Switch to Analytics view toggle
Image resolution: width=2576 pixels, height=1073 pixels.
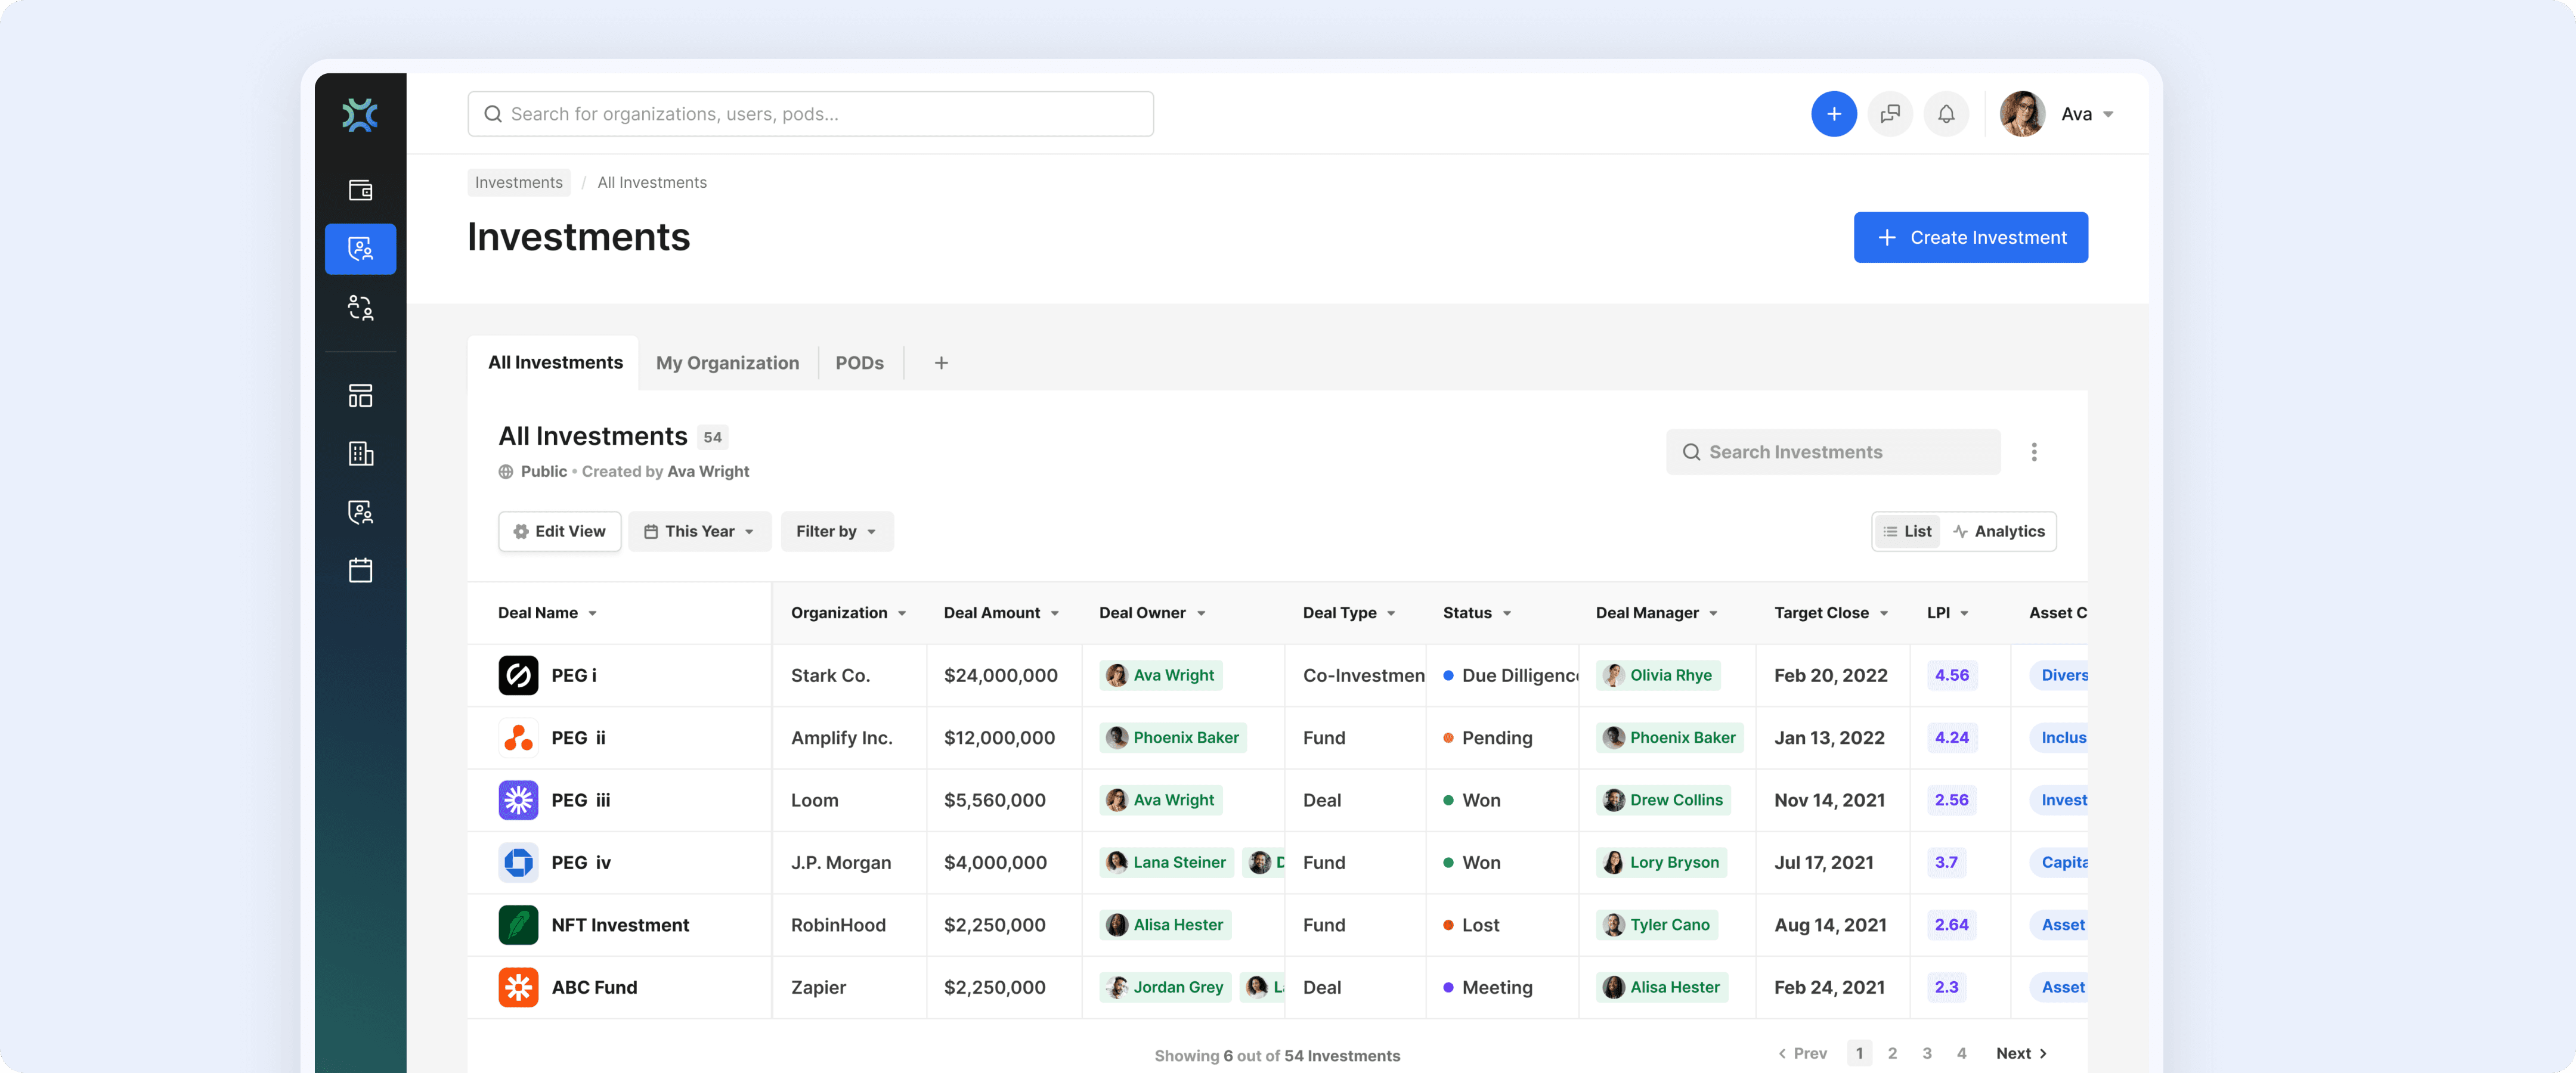1998,531
